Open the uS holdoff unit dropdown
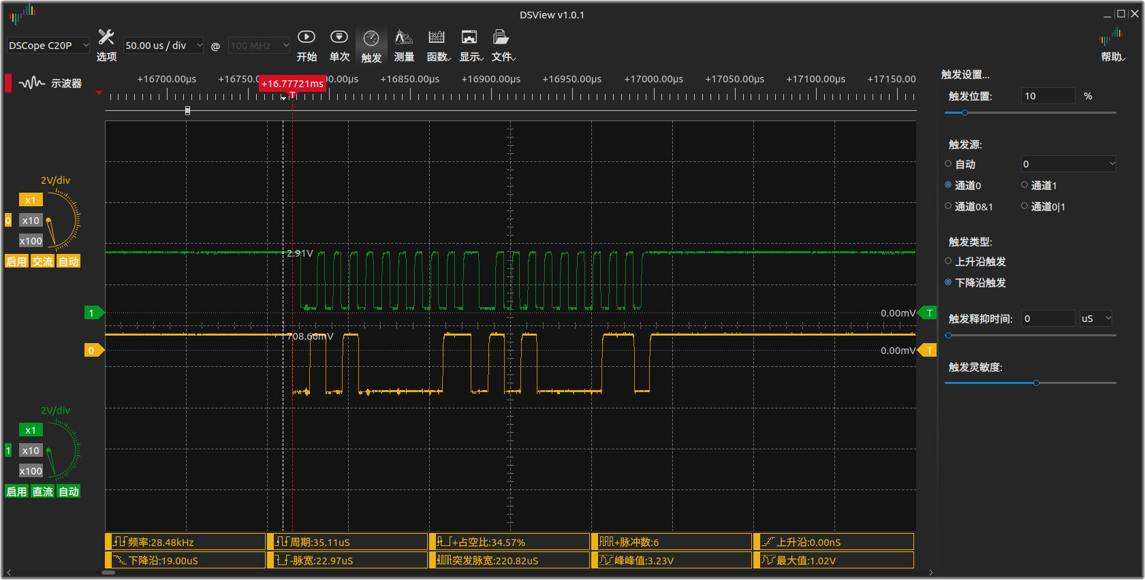Viewport: 1145px width, 580px height. click(1096, 319)
